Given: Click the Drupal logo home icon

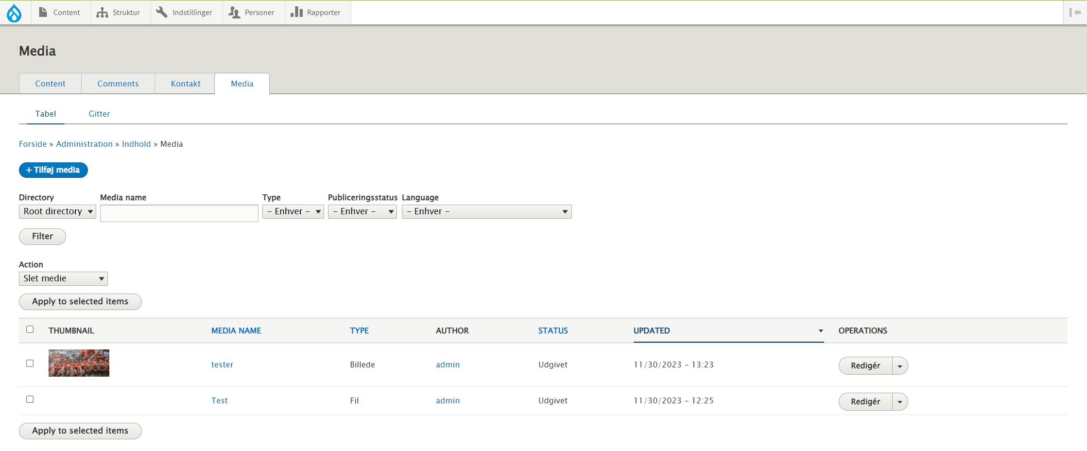Looking at the screenshot, I should (x=14, y=13).
